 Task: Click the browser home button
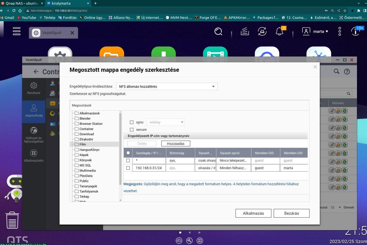pyautogui.click(x=20, y=10)
